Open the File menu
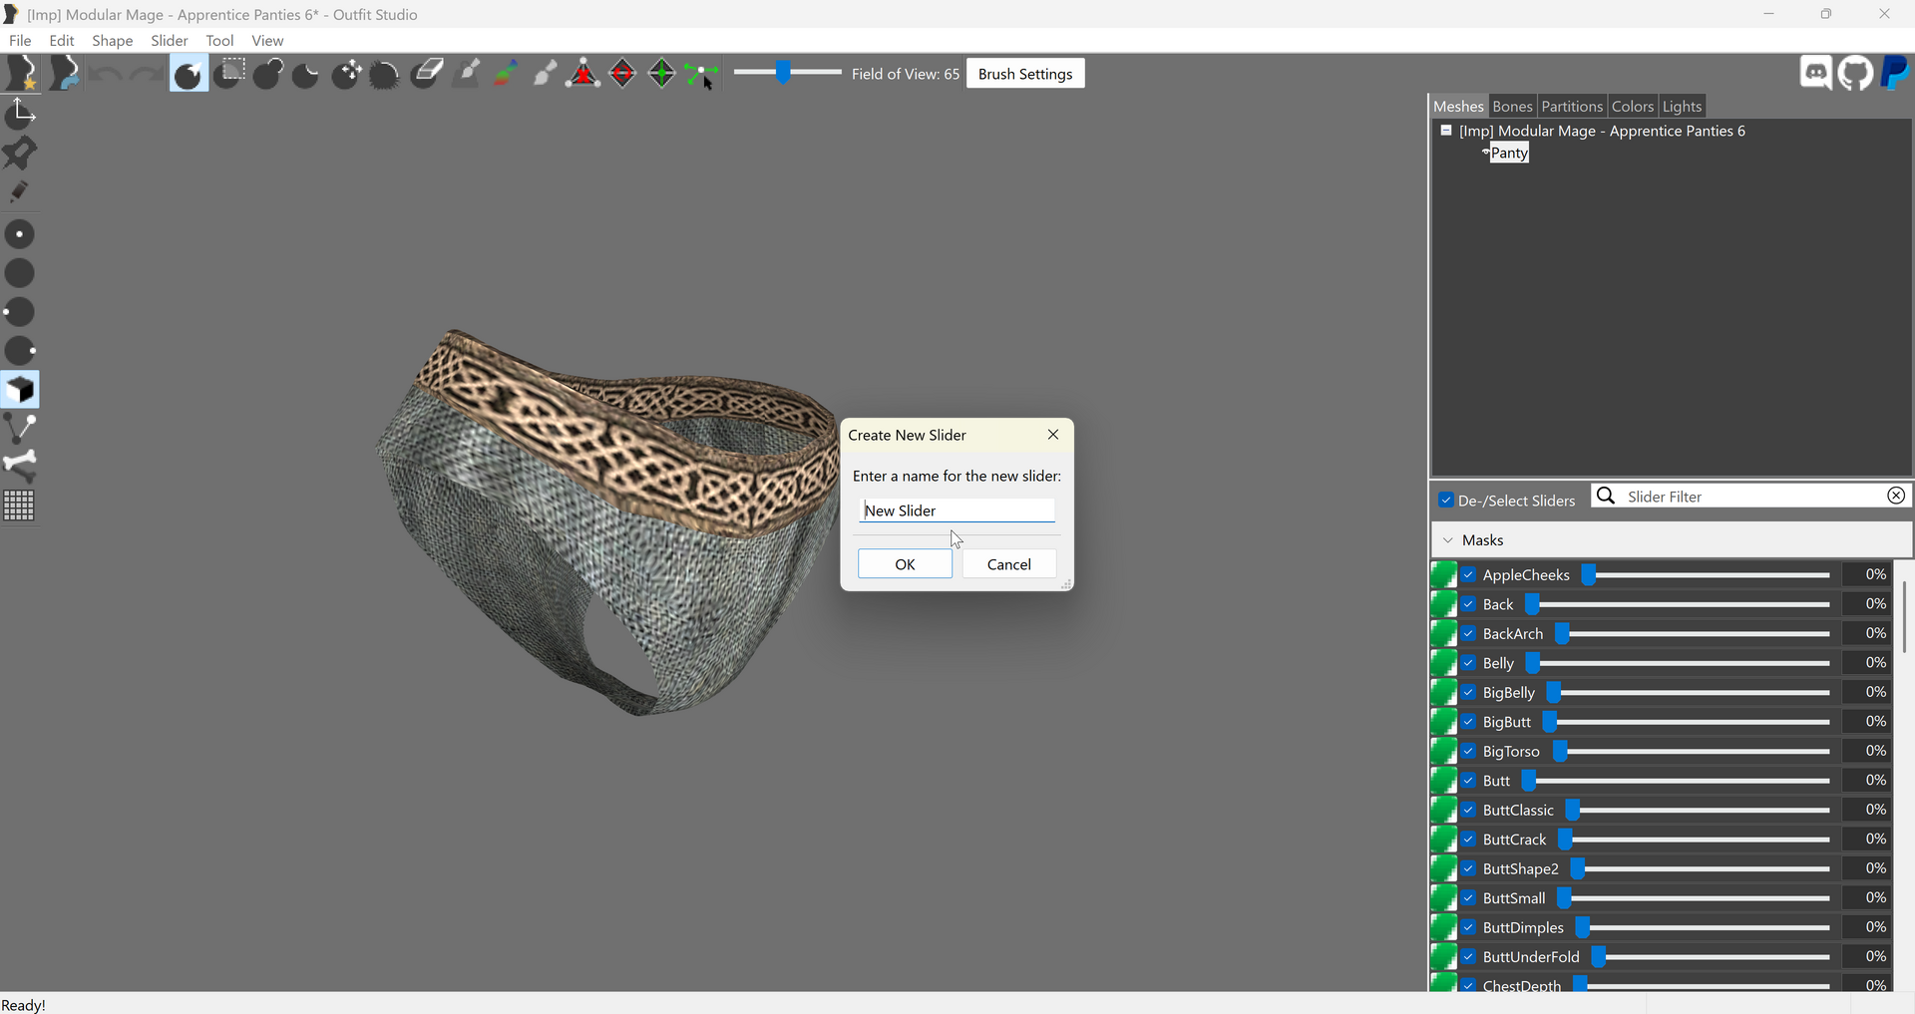The height and width of the screenshot is (1014, 1915). point(20,41)
